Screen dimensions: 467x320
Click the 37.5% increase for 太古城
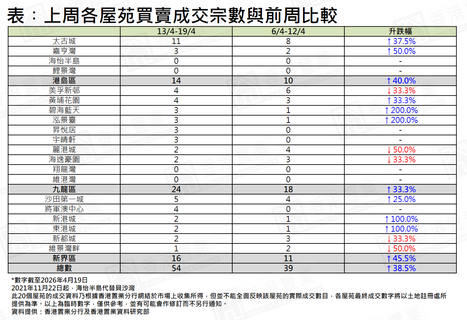coord(404,41)
